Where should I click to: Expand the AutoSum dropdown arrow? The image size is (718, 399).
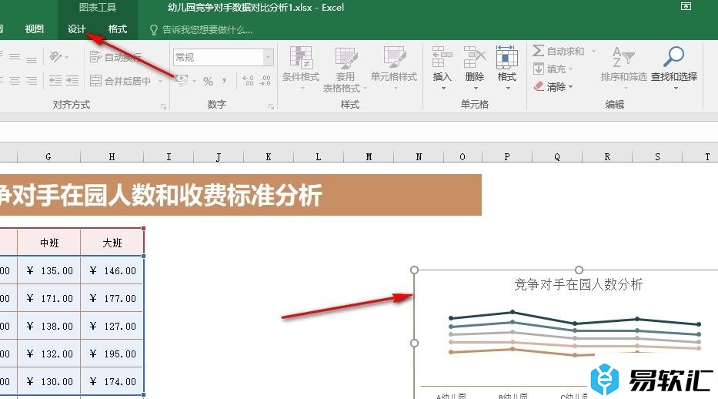[x=593, y=52]
